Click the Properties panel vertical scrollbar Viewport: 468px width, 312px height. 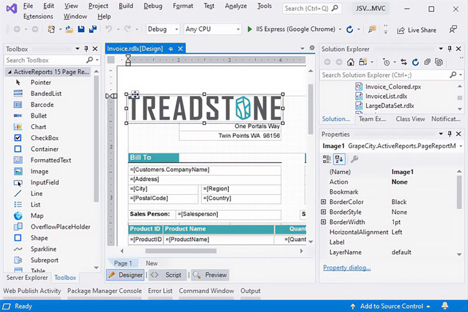(x=459, y=192)
